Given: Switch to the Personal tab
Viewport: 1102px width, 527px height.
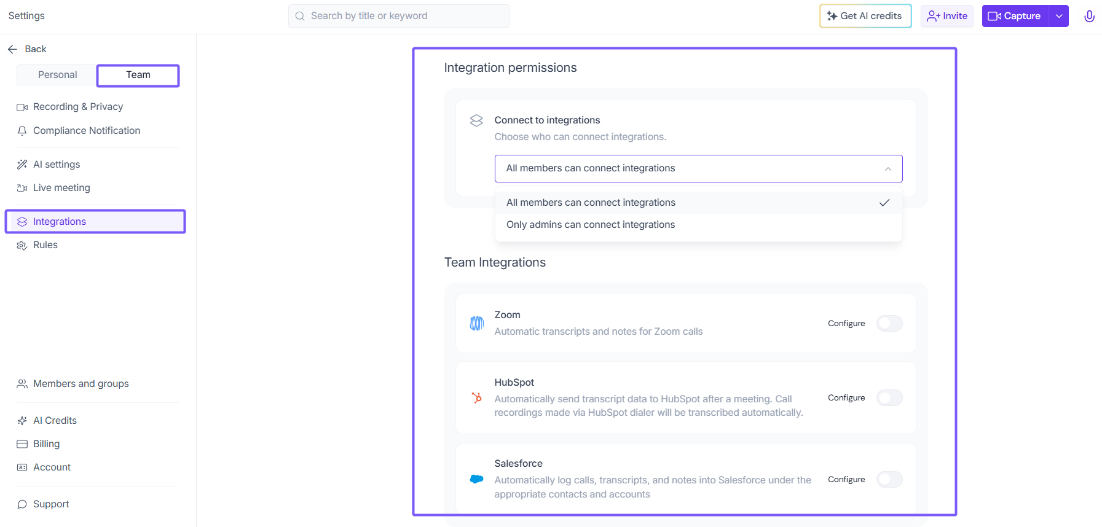Looking at the screenshot, I should click(x=57, y=75).
